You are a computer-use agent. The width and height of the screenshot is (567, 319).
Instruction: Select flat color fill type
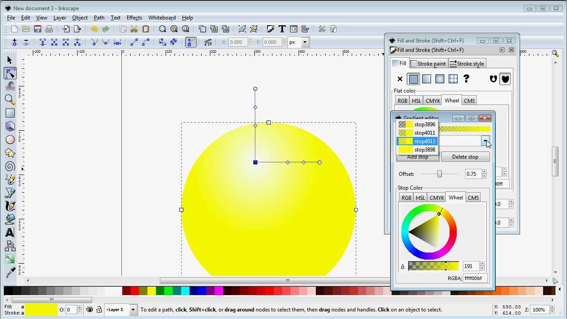[413, 79]
